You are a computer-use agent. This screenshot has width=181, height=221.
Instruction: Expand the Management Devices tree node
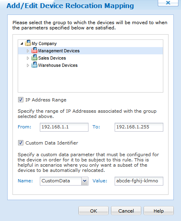click(28, 51)
